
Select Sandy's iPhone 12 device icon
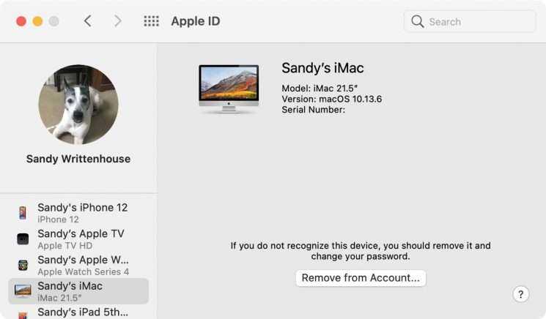pos(23,213)
